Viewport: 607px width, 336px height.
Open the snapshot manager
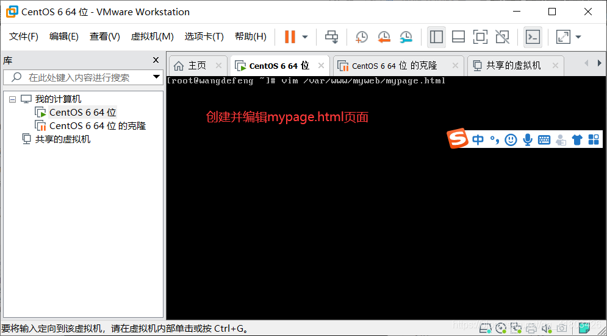pos(406,37)
